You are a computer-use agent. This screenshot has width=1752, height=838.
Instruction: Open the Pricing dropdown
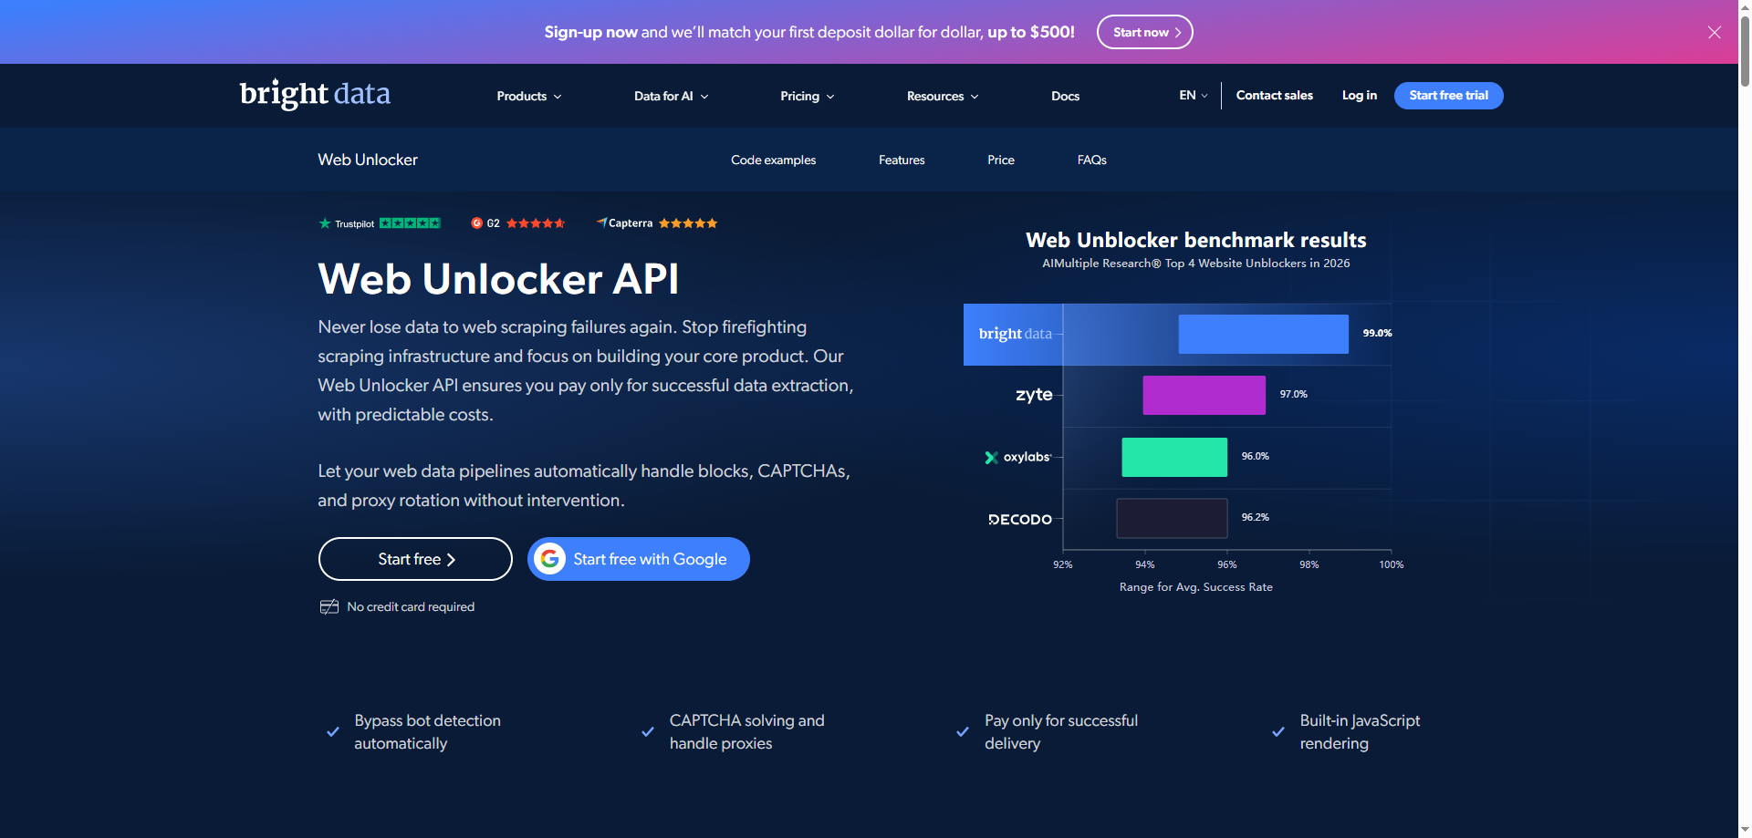click(x=808, y=96)
